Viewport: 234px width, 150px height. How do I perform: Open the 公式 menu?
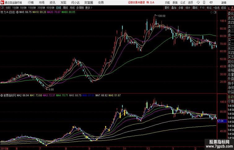(183, 2)
